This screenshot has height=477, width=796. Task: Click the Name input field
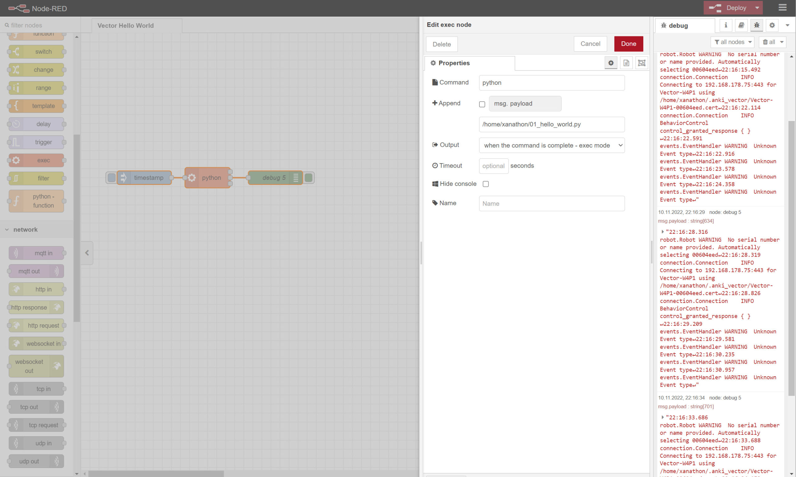(x=552, y=203)
